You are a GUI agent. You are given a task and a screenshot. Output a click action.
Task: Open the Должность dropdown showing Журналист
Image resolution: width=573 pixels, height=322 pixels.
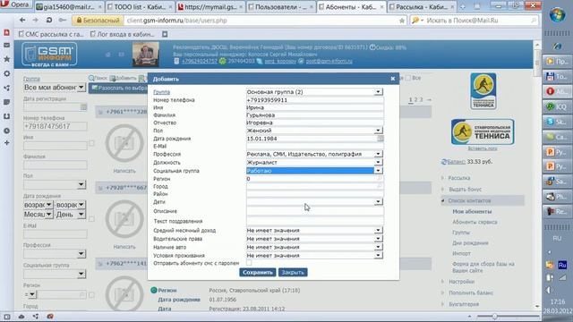click(314, 162)
